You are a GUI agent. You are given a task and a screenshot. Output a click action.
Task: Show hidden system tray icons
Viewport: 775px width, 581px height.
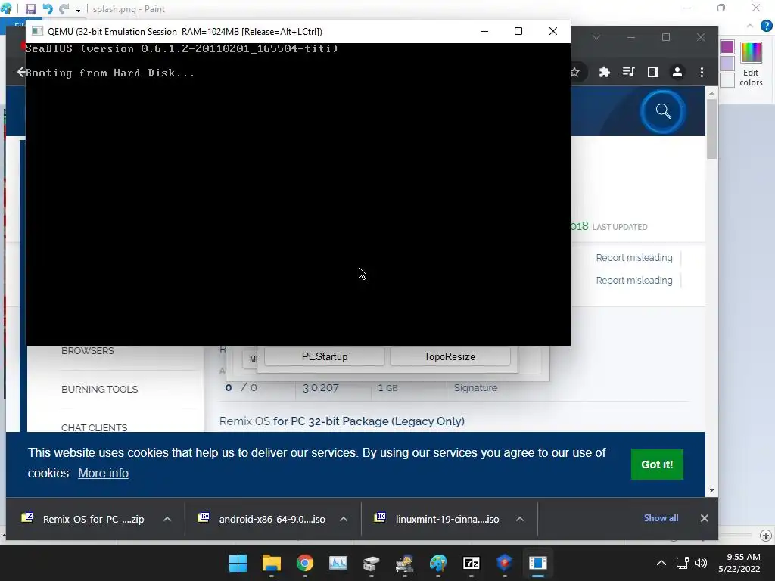[661, 563]
